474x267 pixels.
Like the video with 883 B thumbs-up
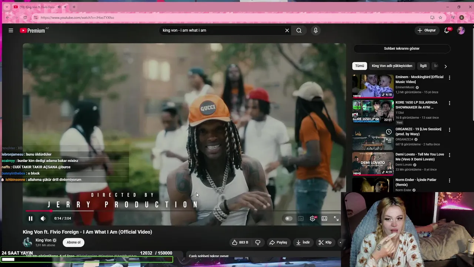pos(240,242)
